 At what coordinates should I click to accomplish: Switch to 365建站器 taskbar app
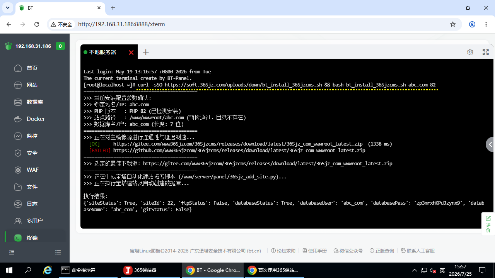coord(151,270)
